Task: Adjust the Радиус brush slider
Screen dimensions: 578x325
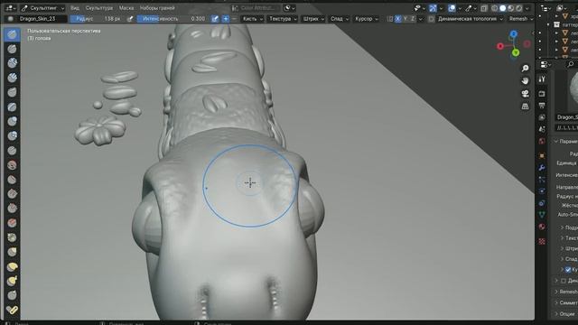Action: pyautogui.click(x=97, y=19)
